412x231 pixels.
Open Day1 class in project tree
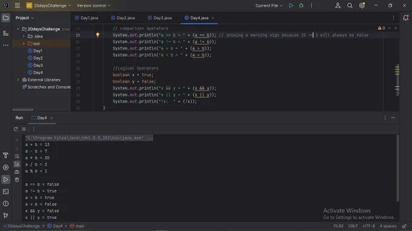click(x=35, y=51)
